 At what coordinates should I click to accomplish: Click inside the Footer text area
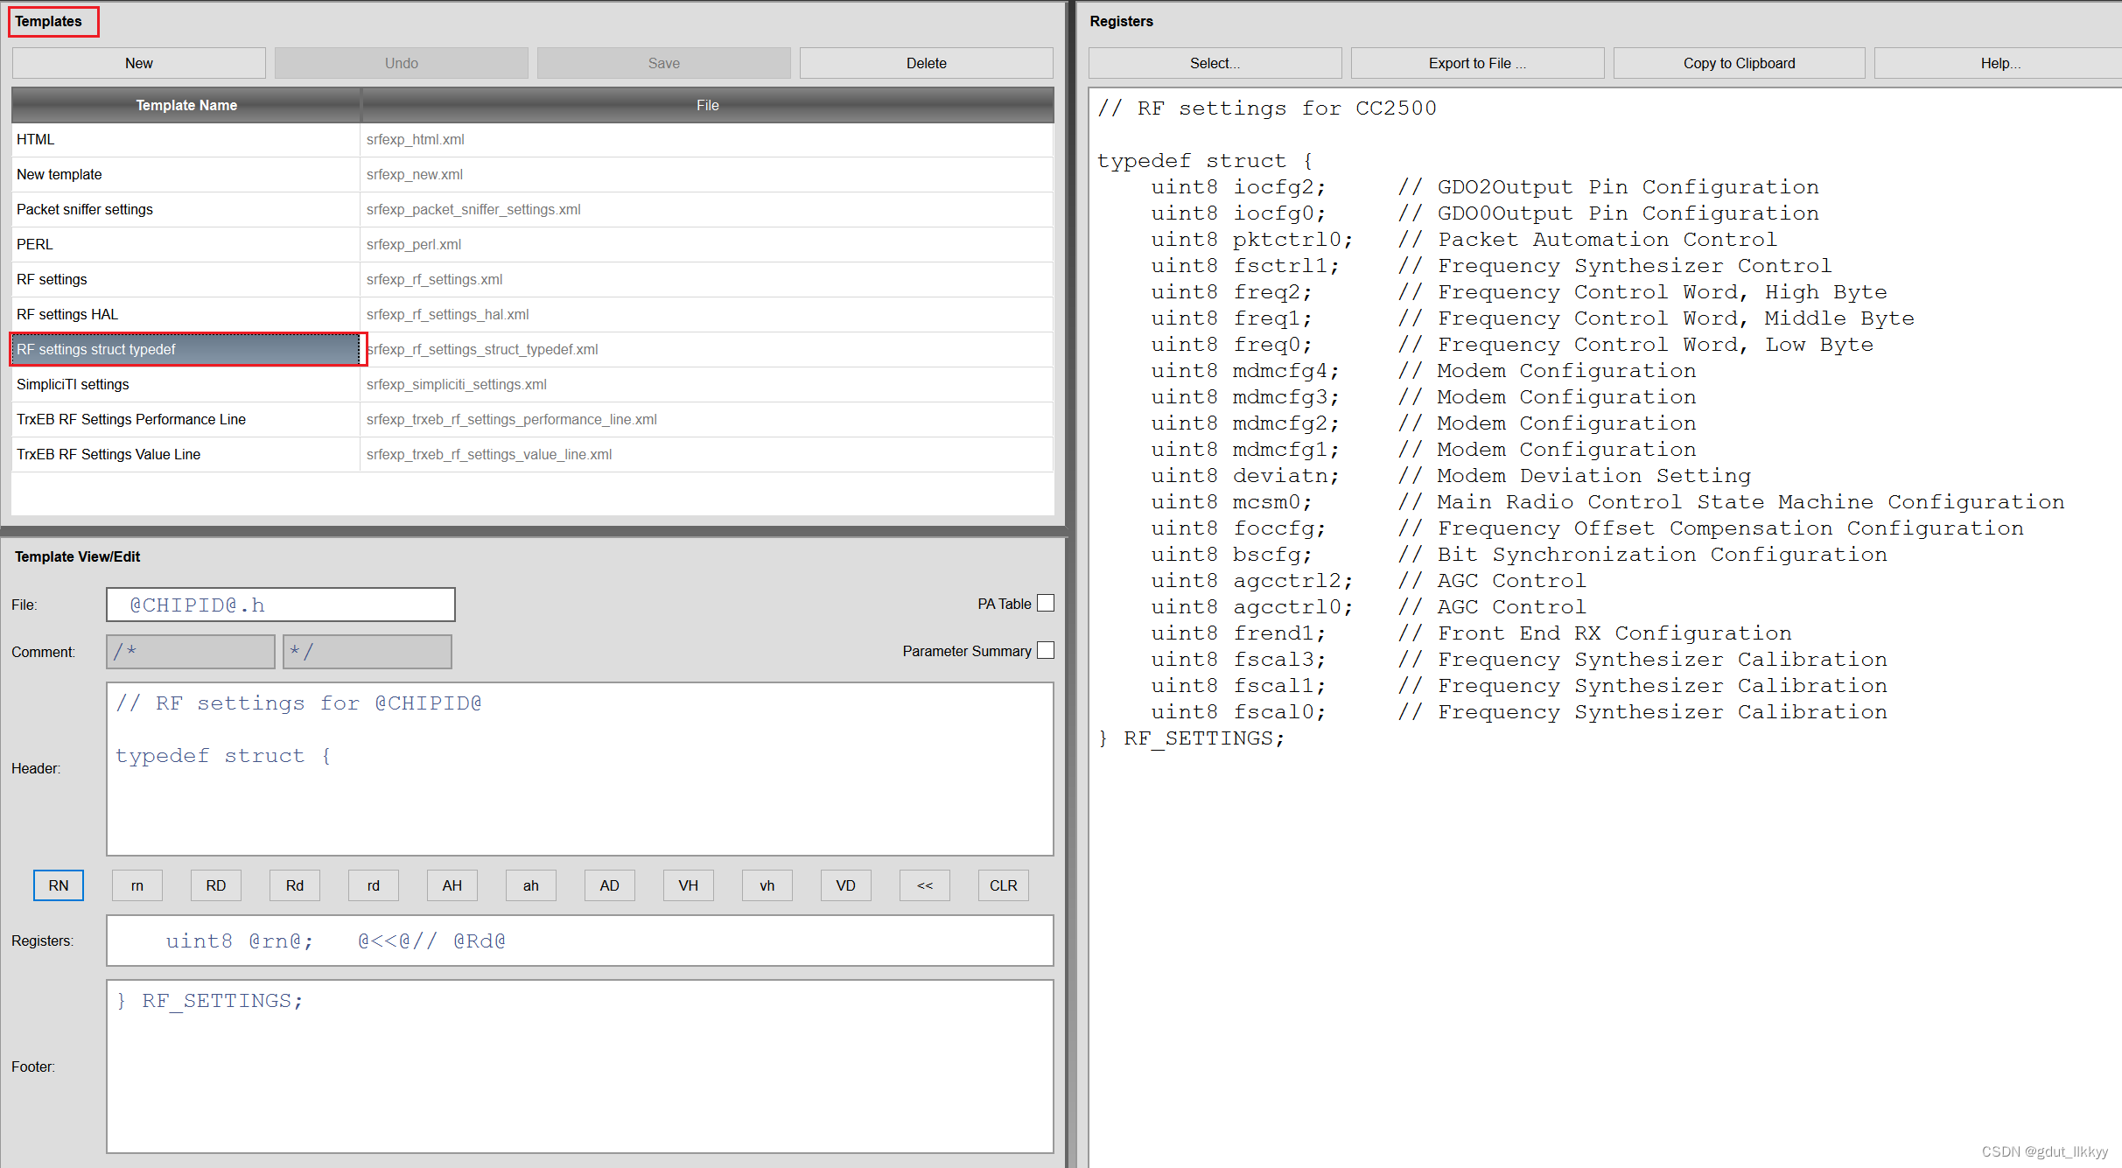click(x=579, y=1067)
